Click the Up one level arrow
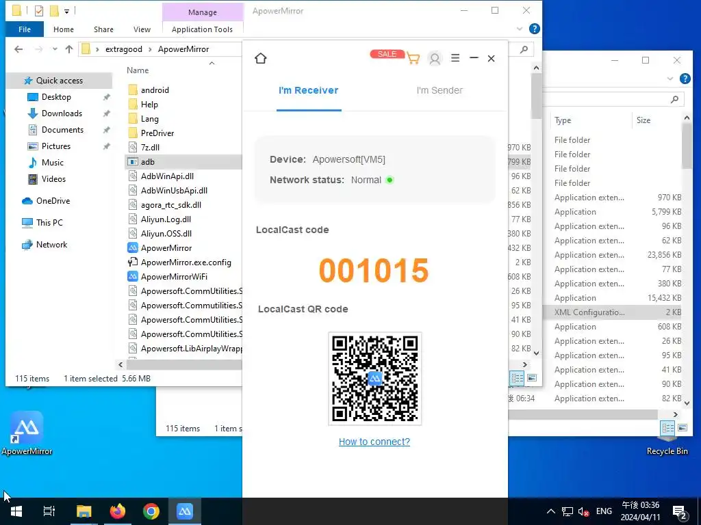This screenshot has height=525, width=701. [x=69, y=49]
